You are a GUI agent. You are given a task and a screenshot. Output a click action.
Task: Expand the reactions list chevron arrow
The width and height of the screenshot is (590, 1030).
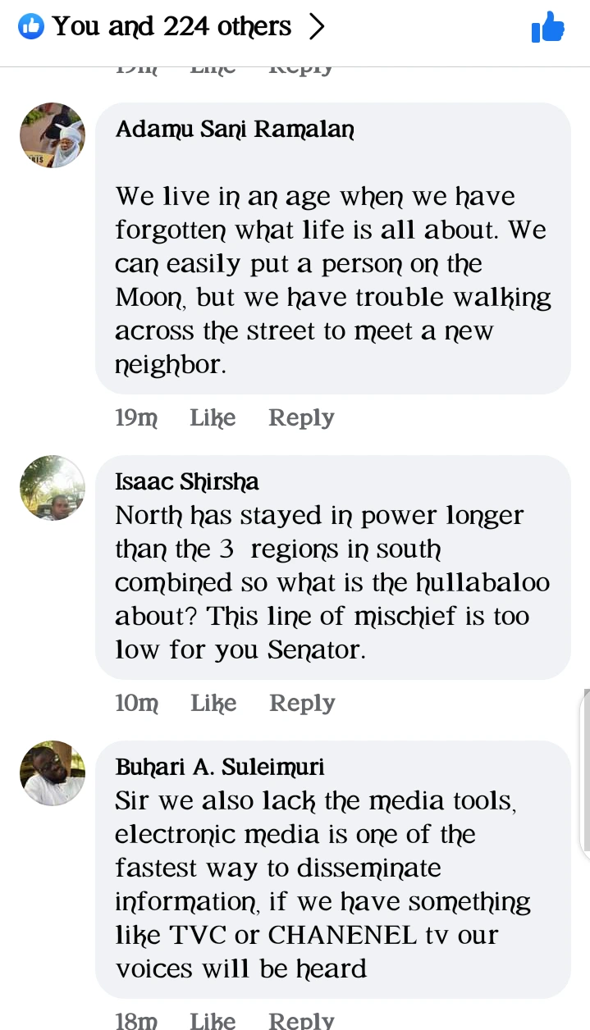(x=317, y=27)
